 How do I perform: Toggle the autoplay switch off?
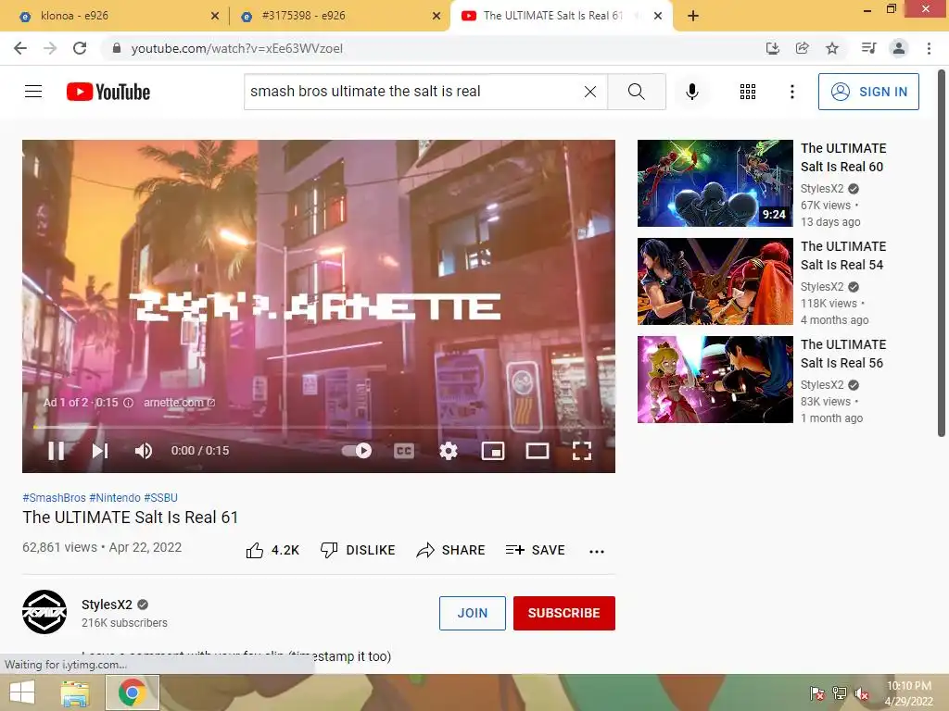(357, 451)
